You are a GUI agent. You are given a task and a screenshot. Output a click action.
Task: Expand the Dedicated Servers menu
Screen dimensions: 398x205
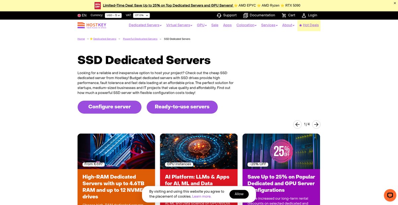click(x=145, y=25)
